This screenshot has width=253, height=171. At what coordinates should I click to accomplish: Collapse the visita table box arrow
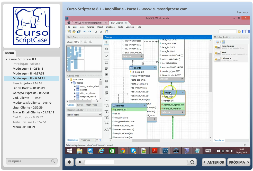click(x=183, y=93)
